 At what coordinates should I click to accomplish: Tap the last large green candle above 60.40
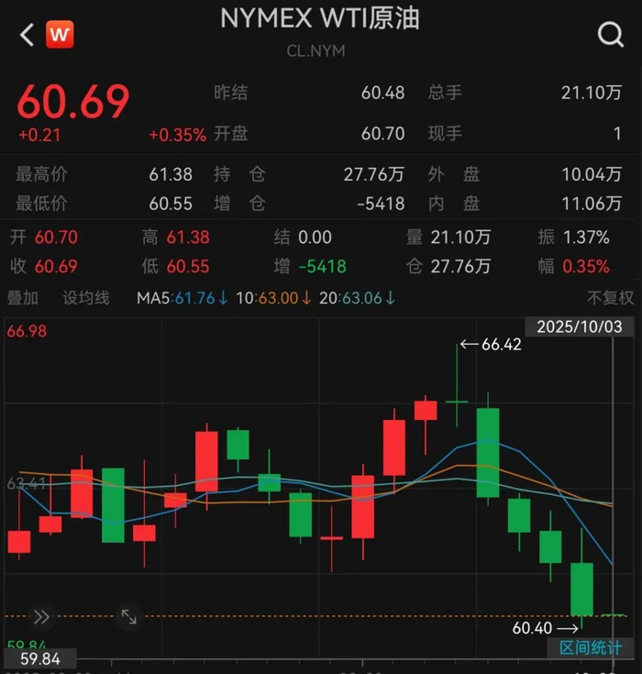pyautogui.click(x=581, y=590)
